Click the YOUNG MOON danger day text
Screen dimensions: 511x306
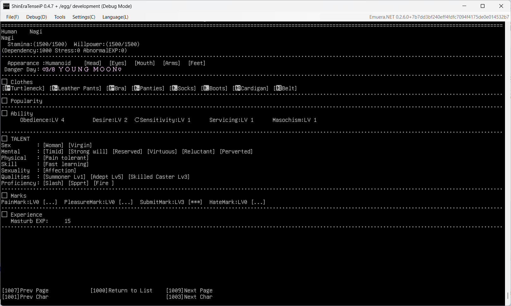(88, 69)
